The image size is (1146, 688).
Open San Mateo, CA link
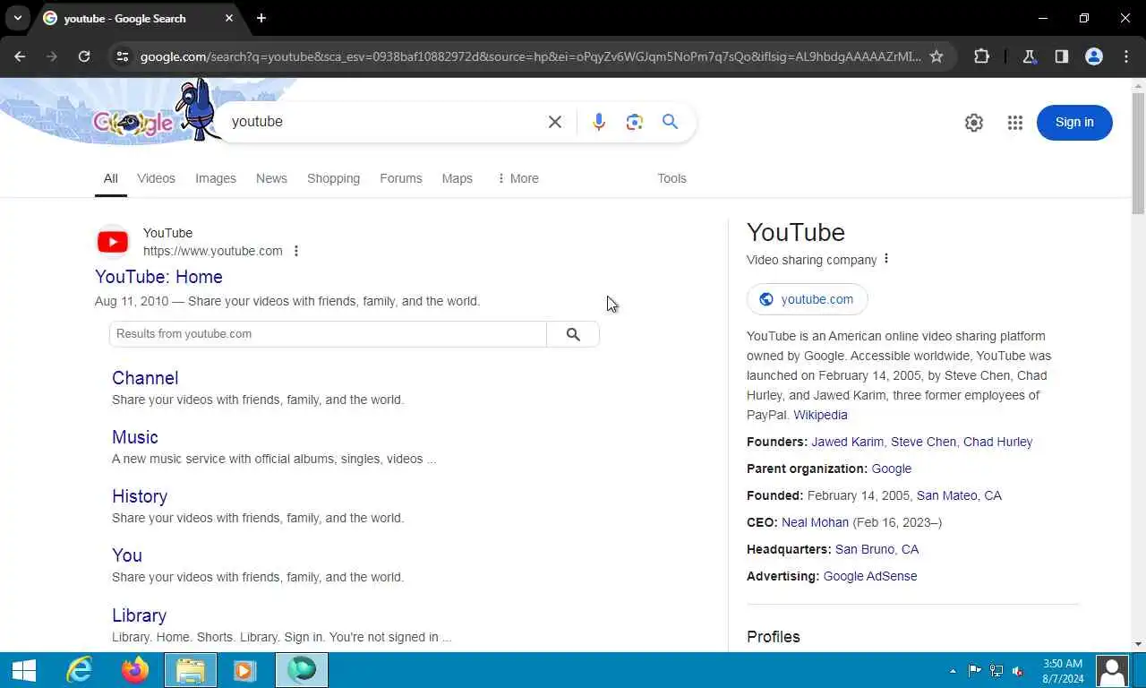tap(959, 495)
